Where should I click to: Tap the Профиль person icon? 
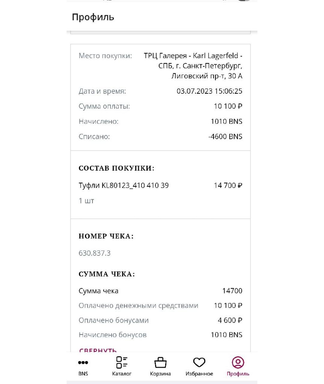click(238, 362)
